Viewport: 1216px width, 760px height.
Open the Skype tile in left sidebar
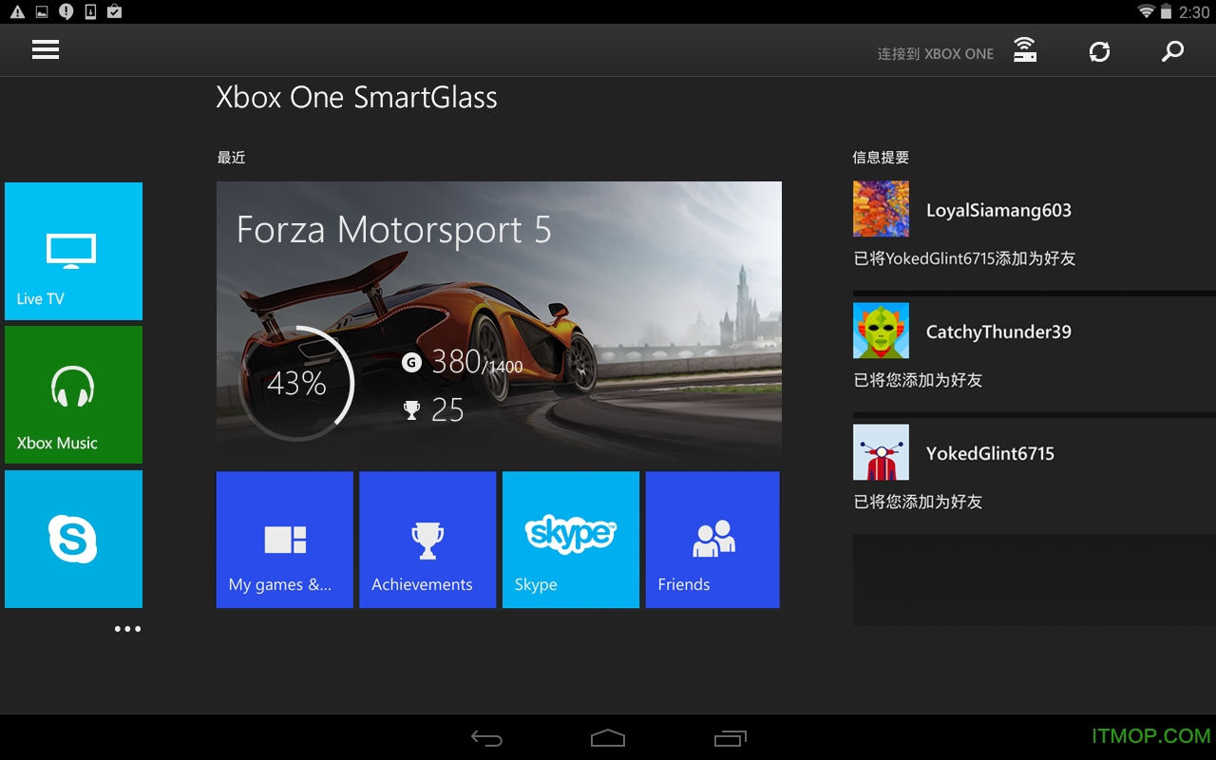pos(73,539)
